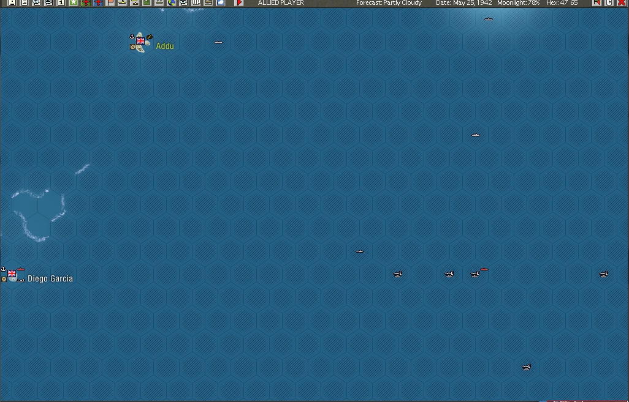Open the orders list document icon

coord(25,3)
